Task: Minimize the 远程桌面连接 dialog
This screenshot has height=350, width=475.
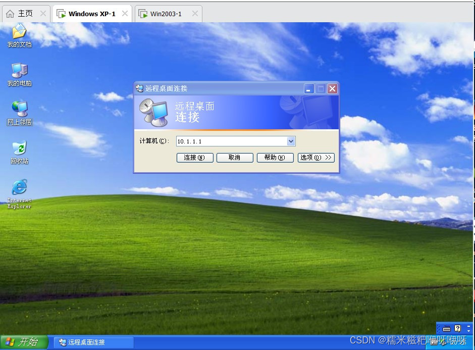Action: pos(309,89)
